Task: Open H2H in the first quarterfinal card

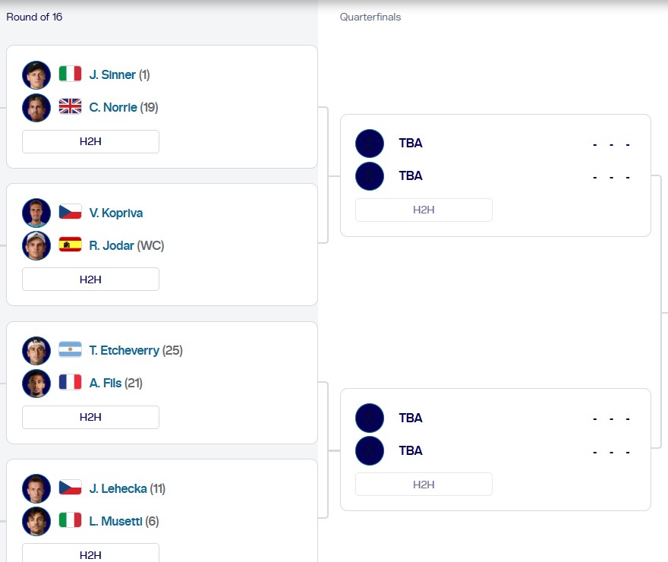Action: tap(424, 210)
